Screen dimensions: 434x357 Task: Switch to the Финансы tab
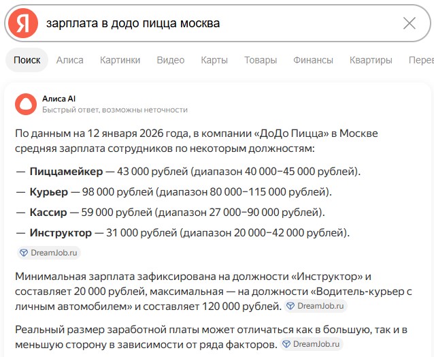coord(313,60)
